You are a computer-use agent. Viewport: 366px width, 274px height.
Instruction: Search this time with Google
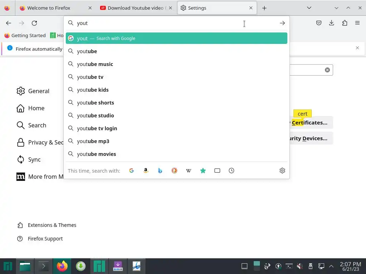click(132, 171)
